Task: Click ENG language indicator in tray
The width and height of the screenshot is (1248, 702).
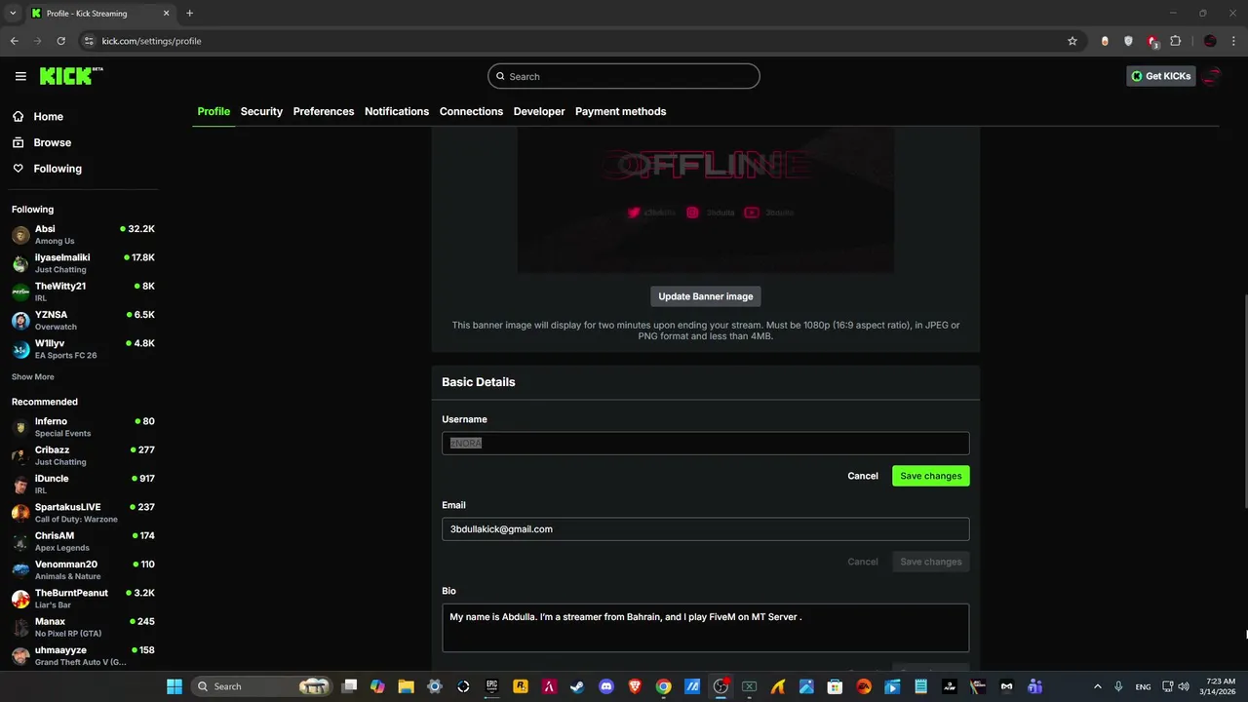Action: coord(1143,686)
